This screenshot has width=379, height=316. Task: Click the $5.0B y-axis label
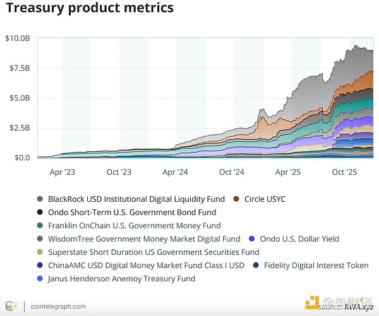pos(19,98)
